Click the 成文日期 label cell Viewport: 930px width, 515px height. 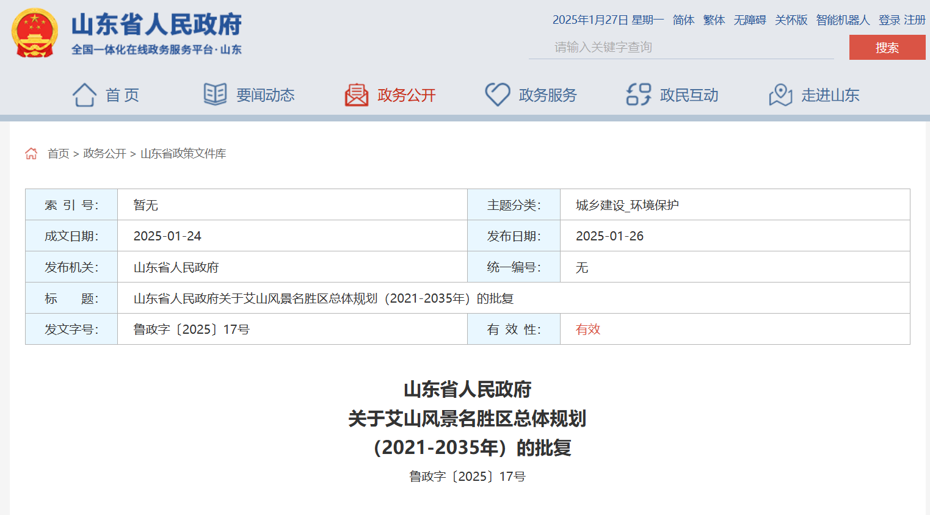point(71,236)
